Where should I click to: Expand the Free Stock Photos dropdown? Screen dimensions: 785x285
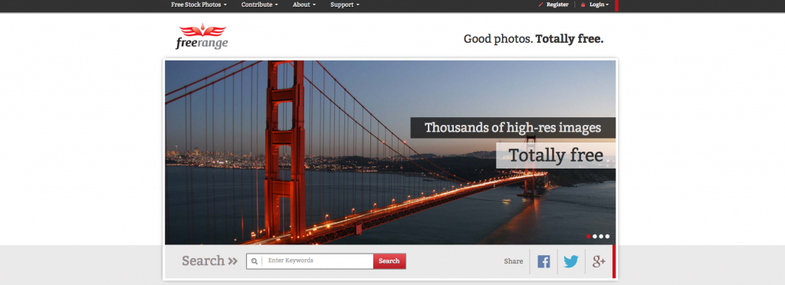[x=199, y=5]
